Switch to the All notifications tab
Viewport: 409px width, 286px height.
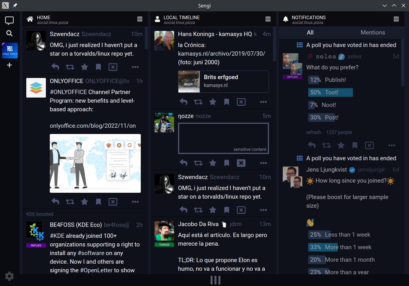click(310, 33)
